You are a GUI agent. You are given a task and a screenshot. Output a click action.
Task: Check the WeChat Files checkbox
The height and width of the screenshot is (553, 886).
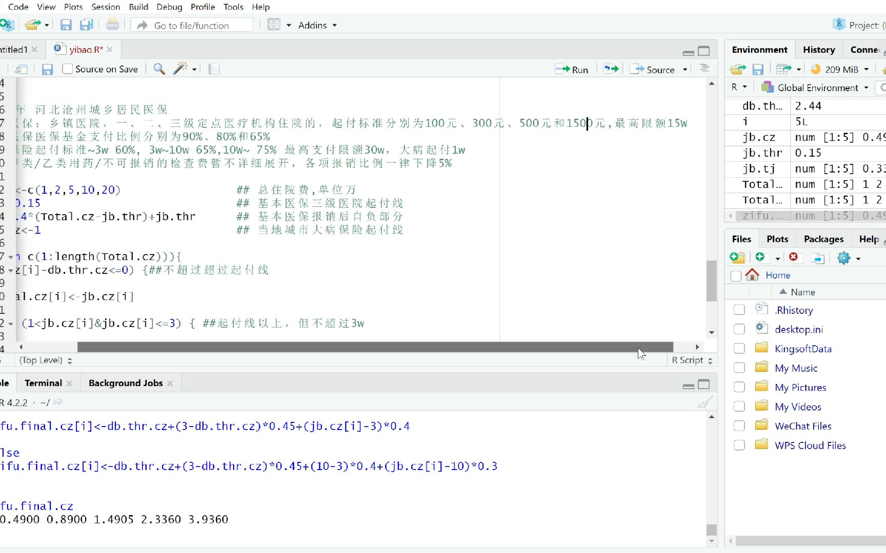(x=739, y=426)
